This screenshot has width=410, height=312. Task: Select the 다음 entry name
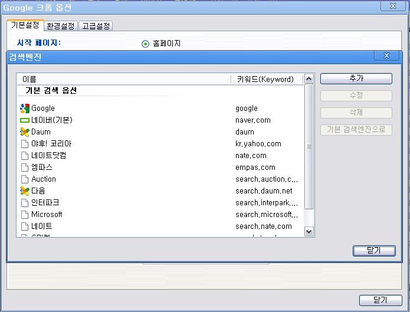coord(38,191)
